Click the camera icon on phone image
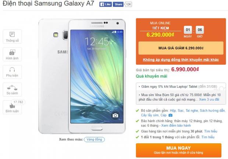Screen dimensions: 228x159 (115, 115)
